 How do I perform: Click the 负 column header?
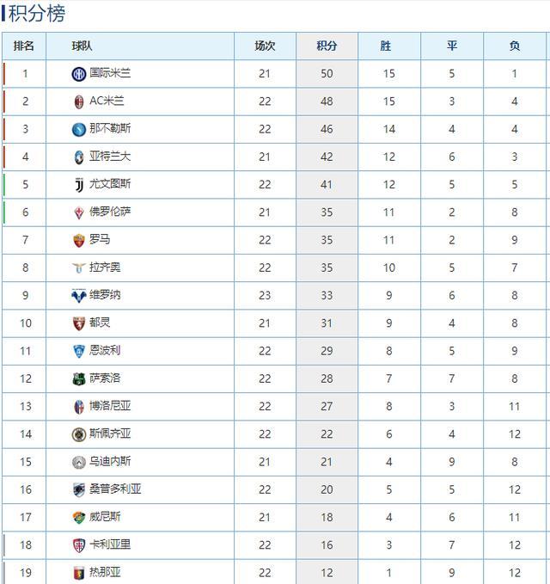(x=515, y=46)
